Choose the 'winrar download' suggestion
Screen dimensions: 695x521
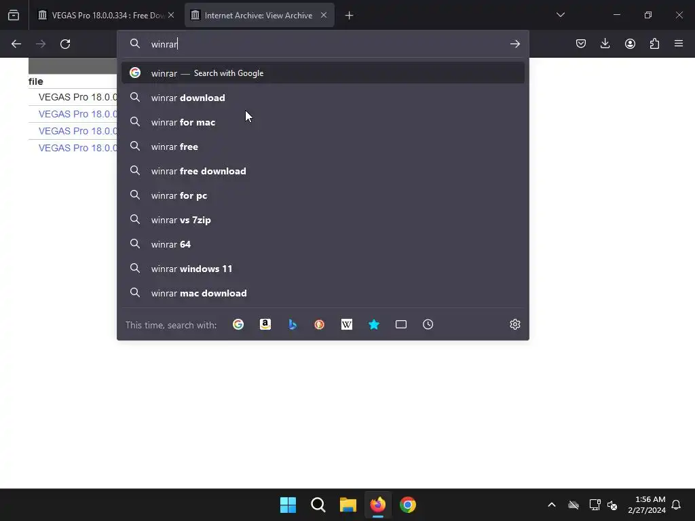pos(322,98)
